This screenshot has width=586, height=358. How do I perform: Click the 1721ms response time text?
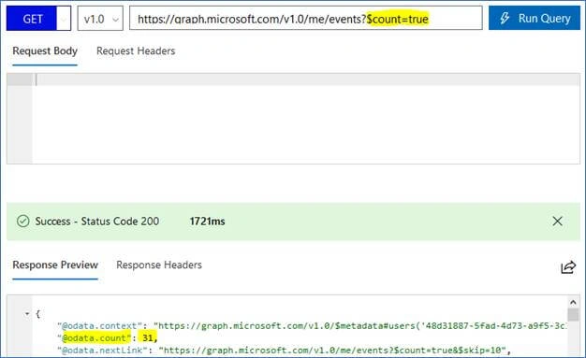(x=207, y=222)
